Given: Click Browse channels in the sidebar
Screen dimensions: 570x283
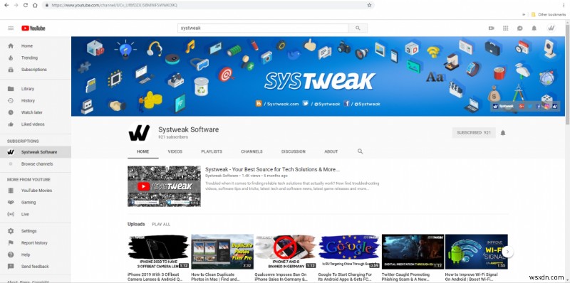Looking at the screenshot, I should click(x=36, y=164).
